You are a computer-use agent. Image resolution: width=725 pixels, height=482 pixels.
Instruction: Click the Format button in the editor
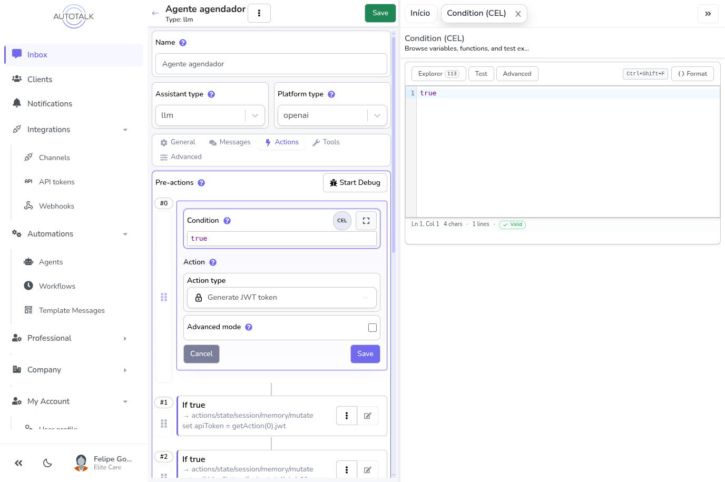692,74
